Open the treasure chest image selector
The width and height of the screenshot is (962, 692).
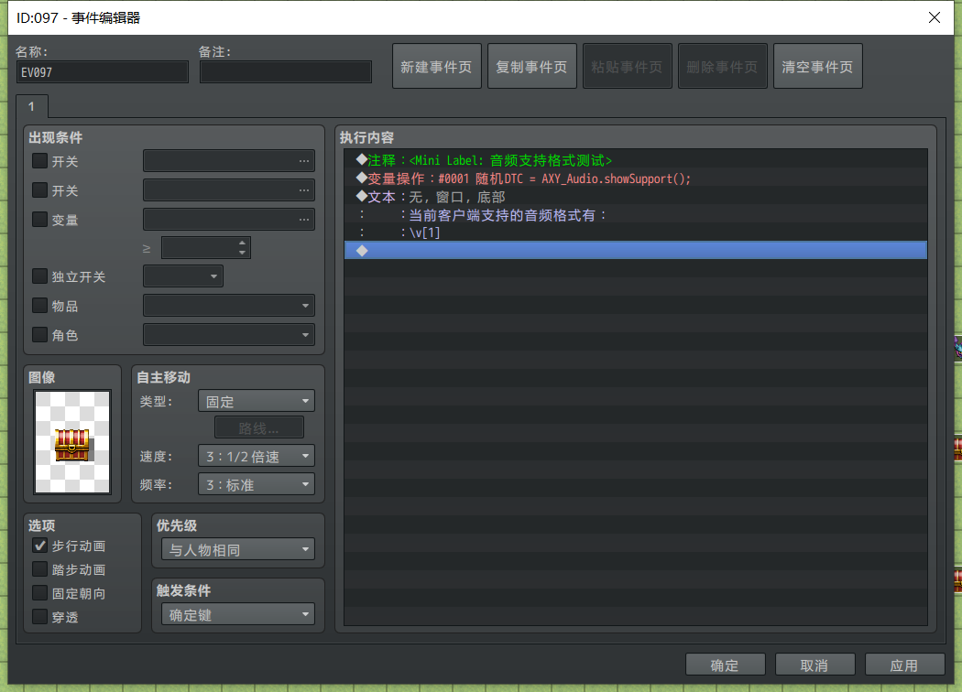tap(72, 441)
